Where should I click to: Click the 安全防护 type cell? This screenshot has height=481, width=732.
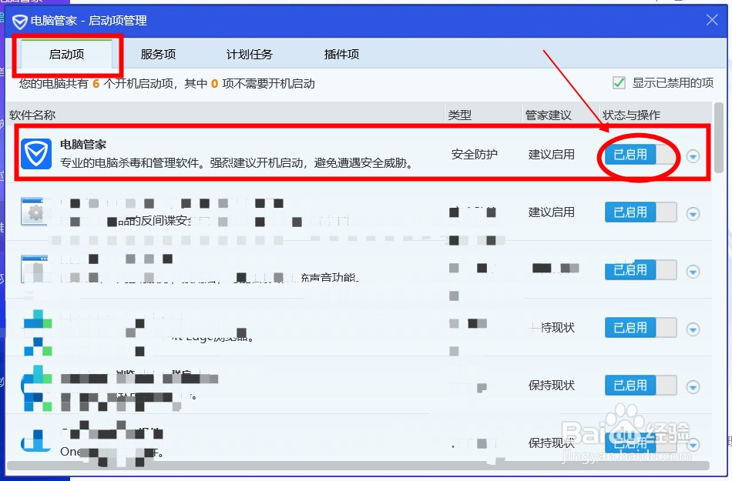tap(475, 154)
